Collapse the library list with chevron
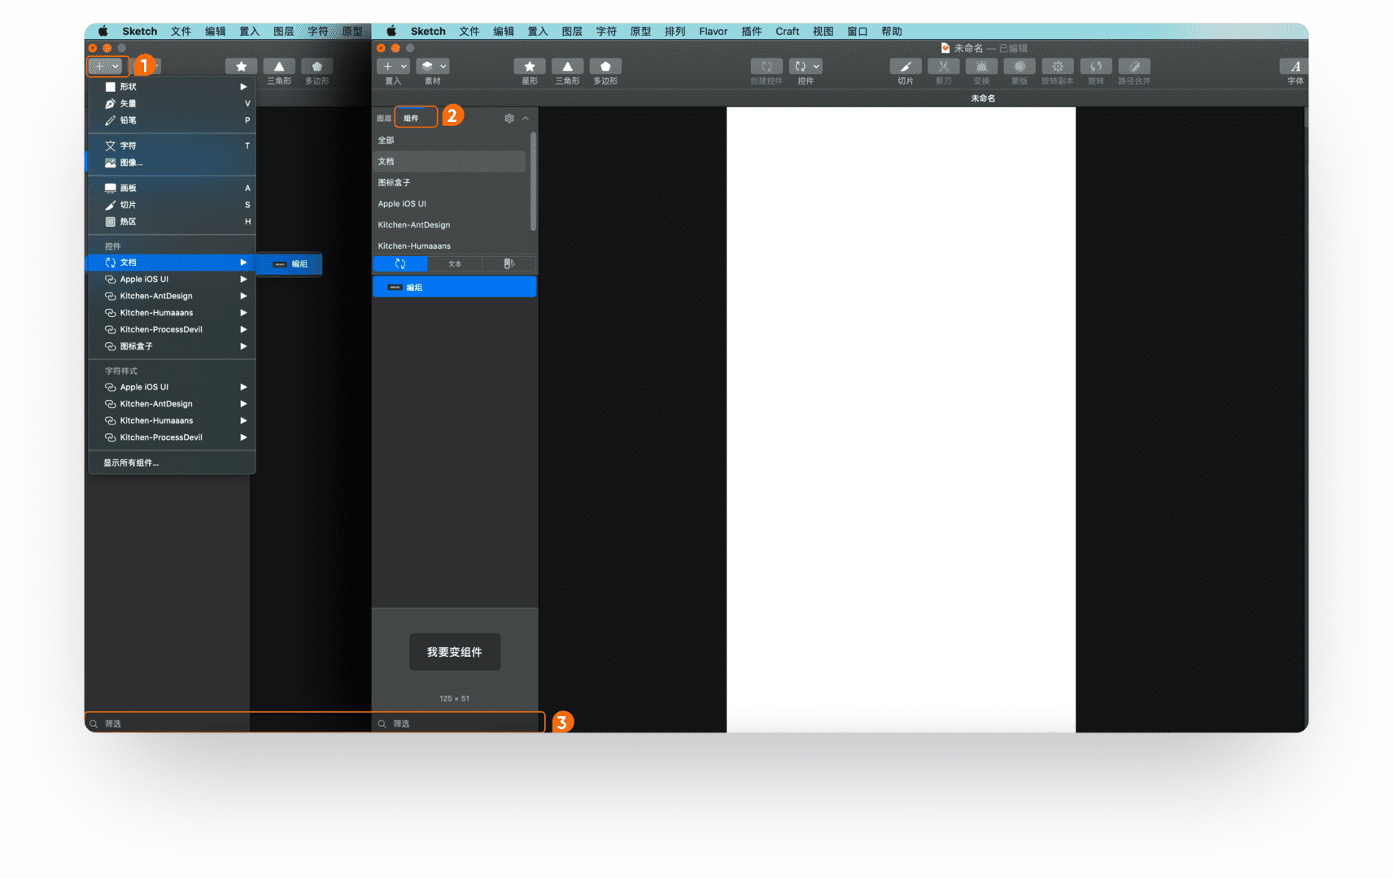 [526, 119]
